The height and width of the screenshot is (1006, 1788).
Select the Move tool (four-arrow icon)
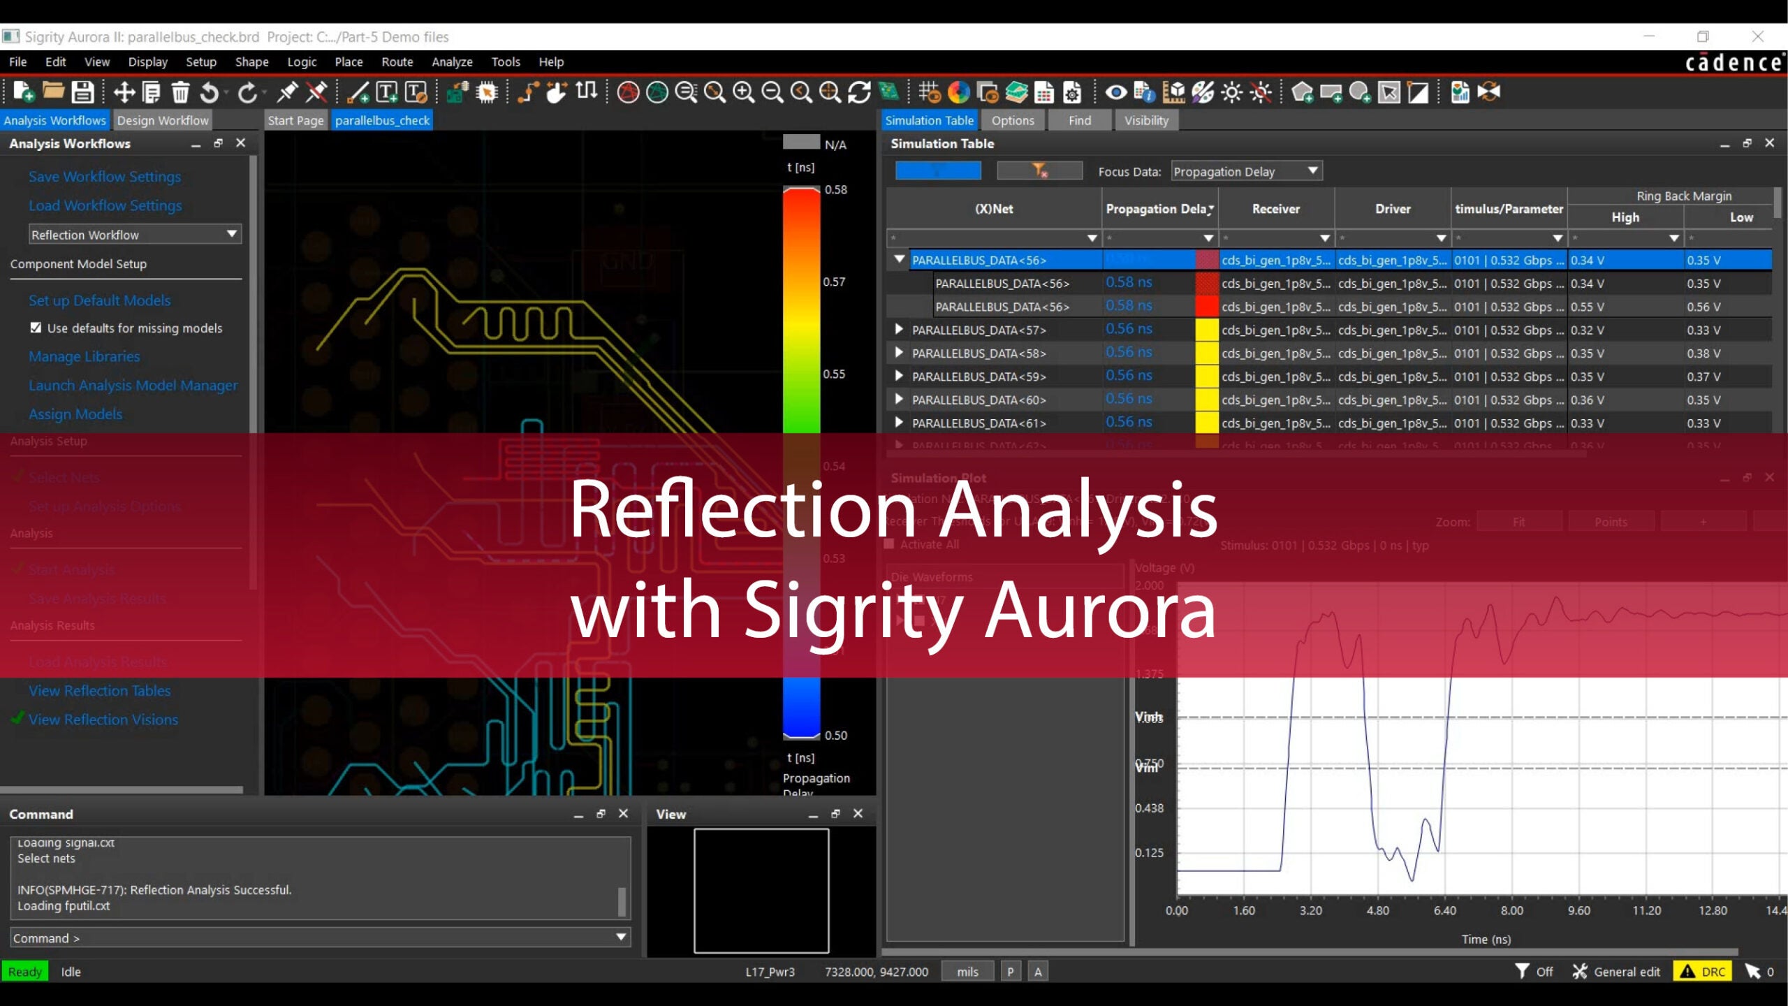pos(124,92)
